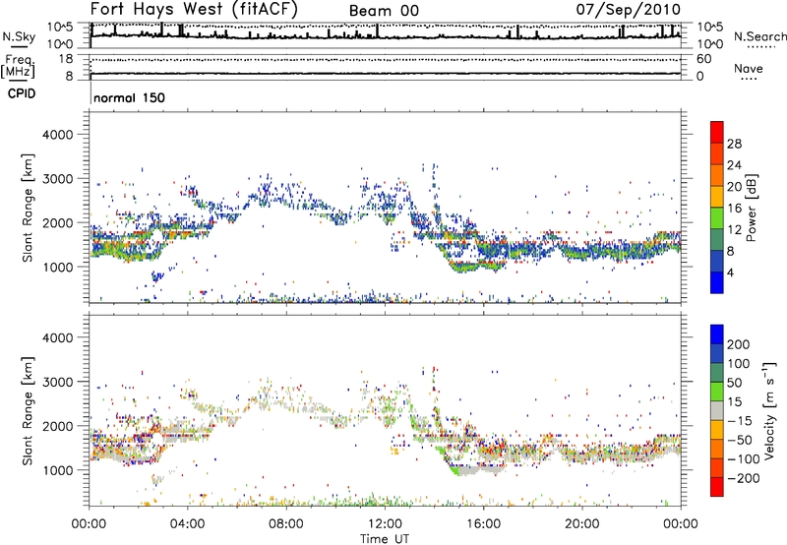Select the "N.Search" legend label
The width and height of the screenshot is (787, 545).
pyautogui.click(x=759, y=36)
